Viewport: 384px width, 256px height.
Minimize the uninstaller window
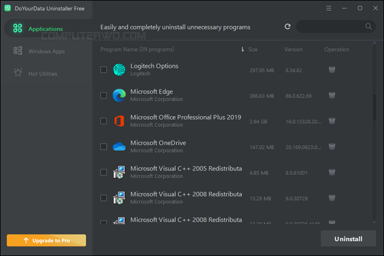pos(344,8)
